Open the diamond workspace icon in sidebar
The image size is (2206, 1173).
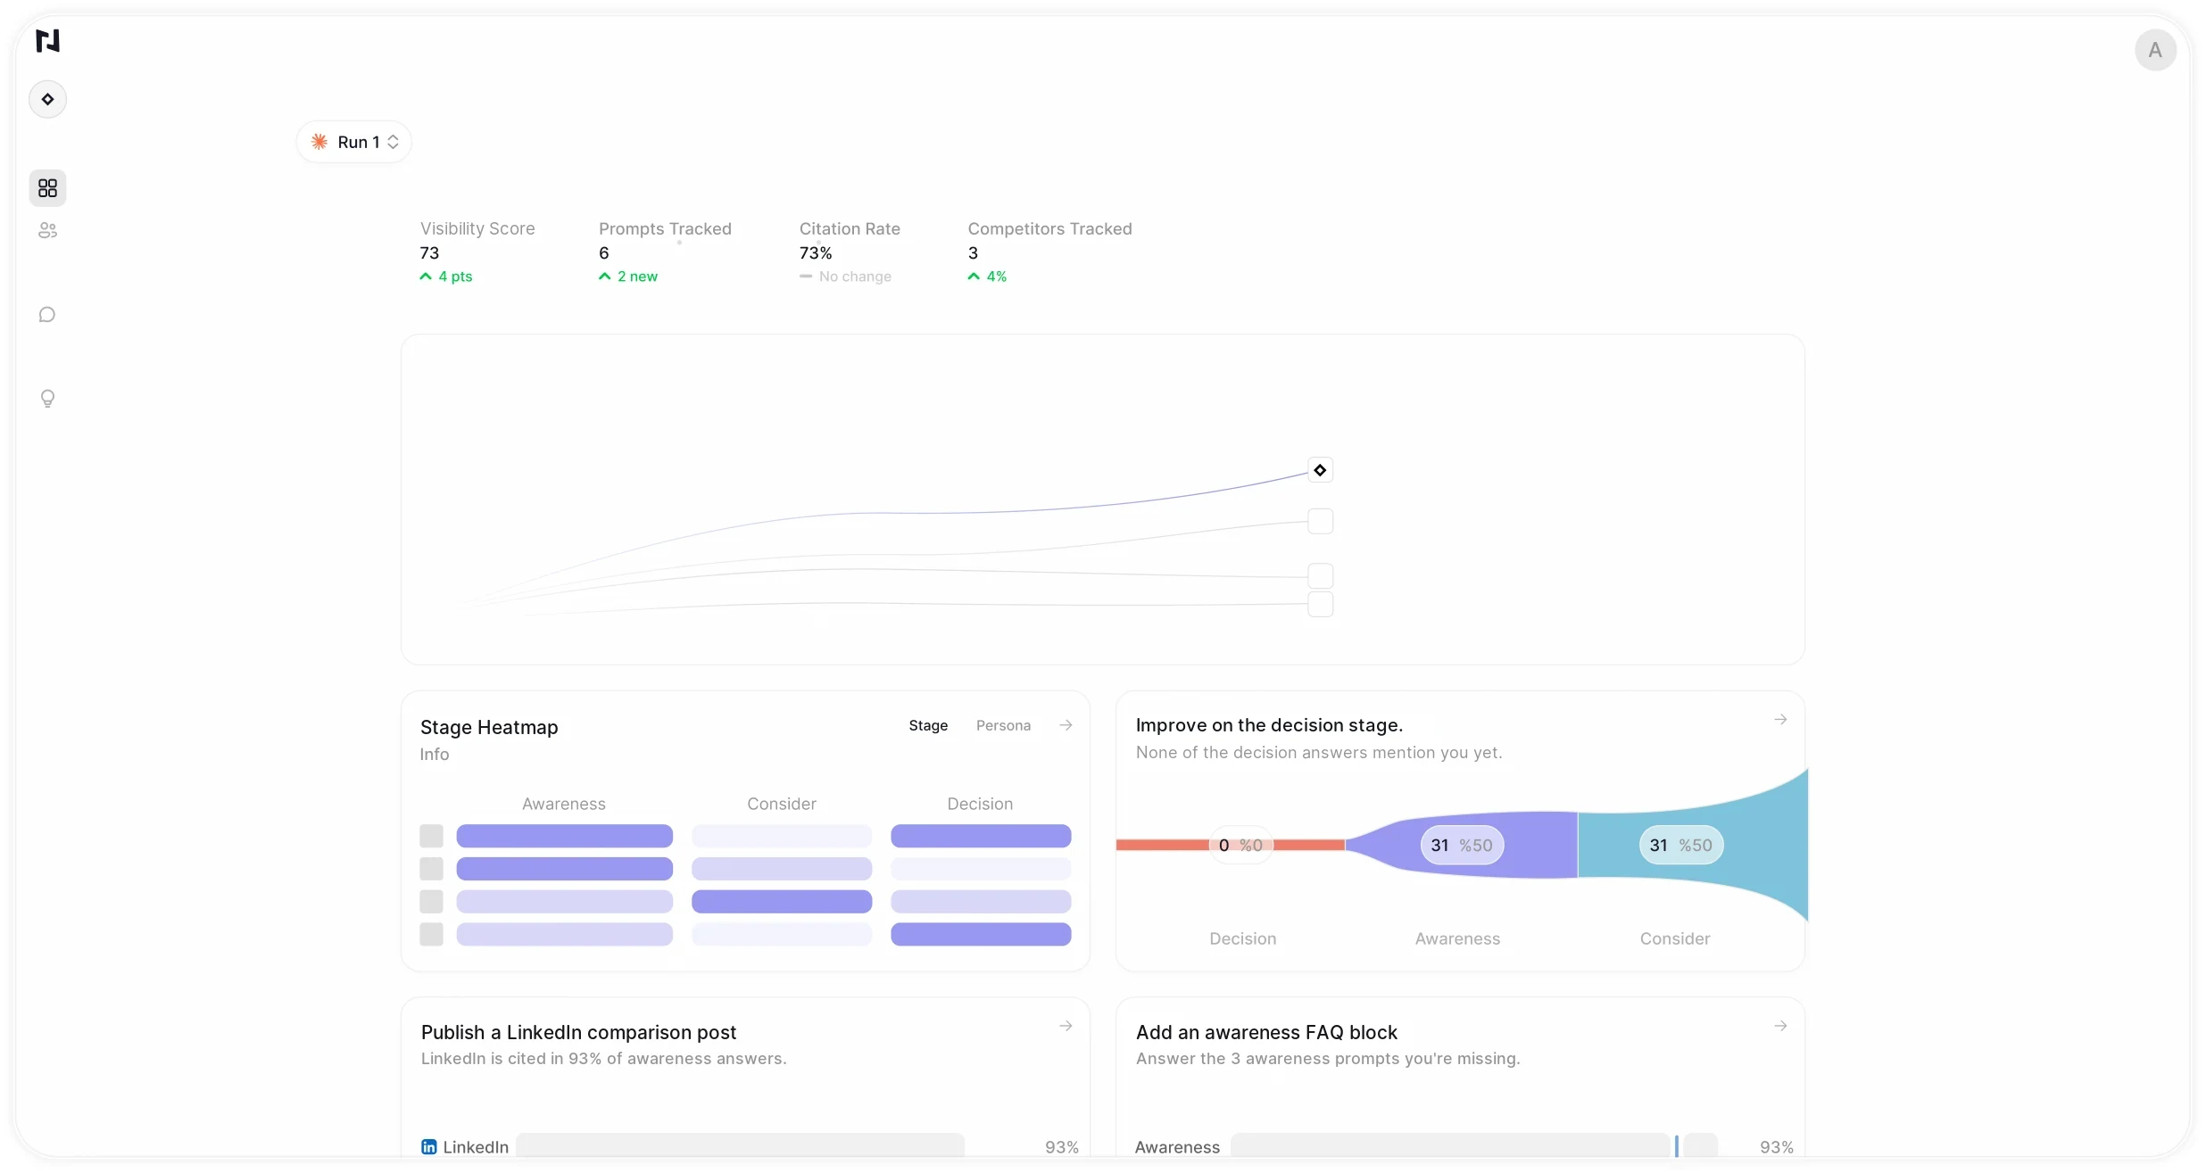pos(48,99)
